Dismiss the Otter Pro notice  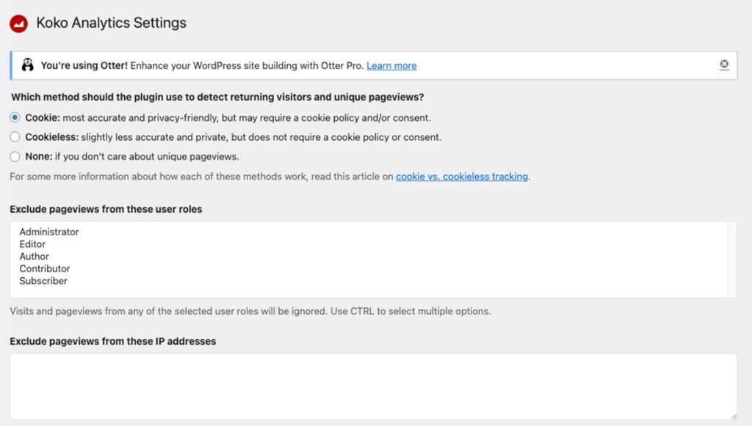tap(724, 65)
